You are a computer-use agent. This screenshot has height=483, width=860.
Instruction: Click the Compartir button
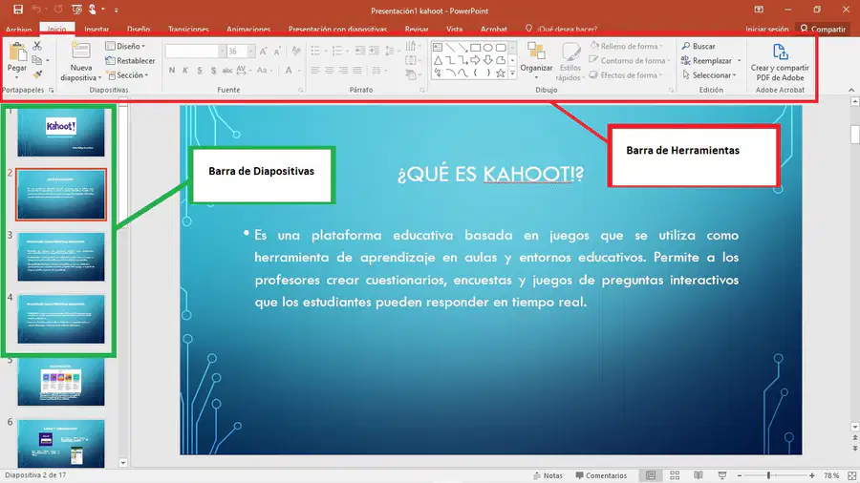(823, 29)
